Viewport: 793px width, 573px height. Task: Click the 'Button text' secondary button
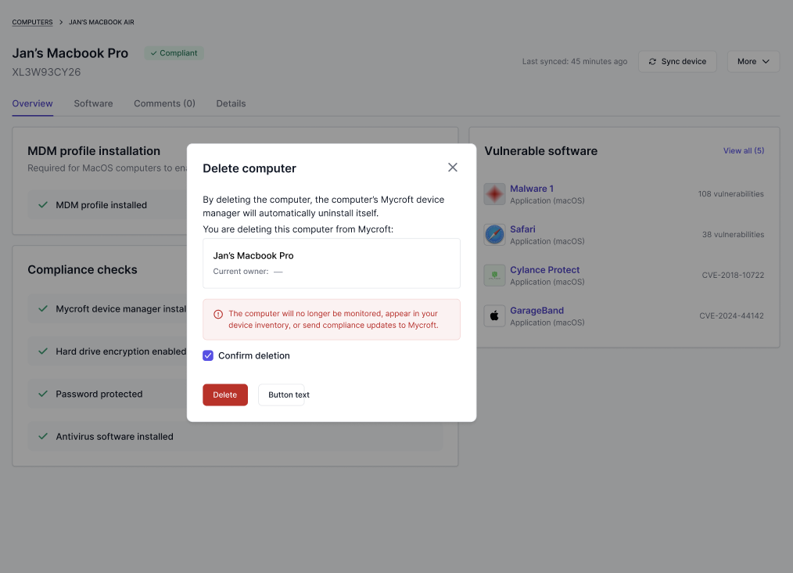coord(282,395)
